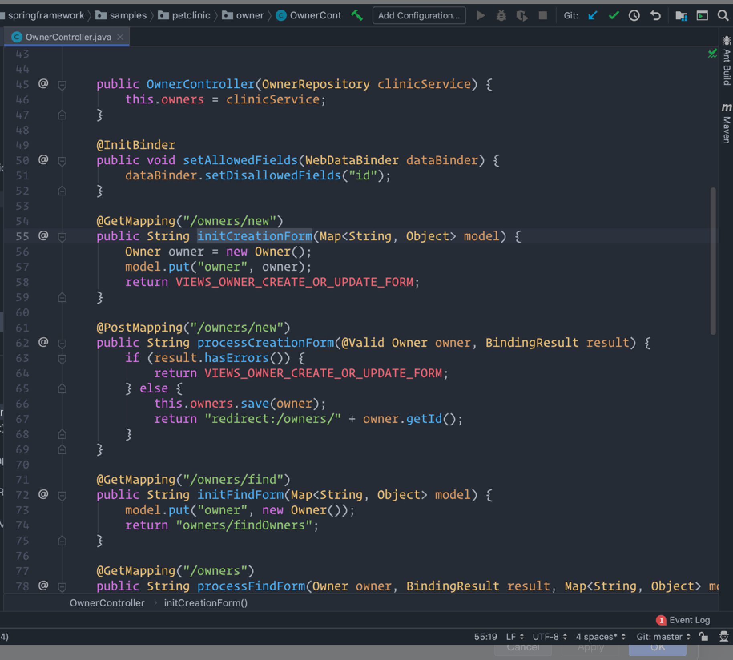The width and height of the screenshot is (733, 660).
Task: Close the OwnerController.java tab
Action: point(120,37)
